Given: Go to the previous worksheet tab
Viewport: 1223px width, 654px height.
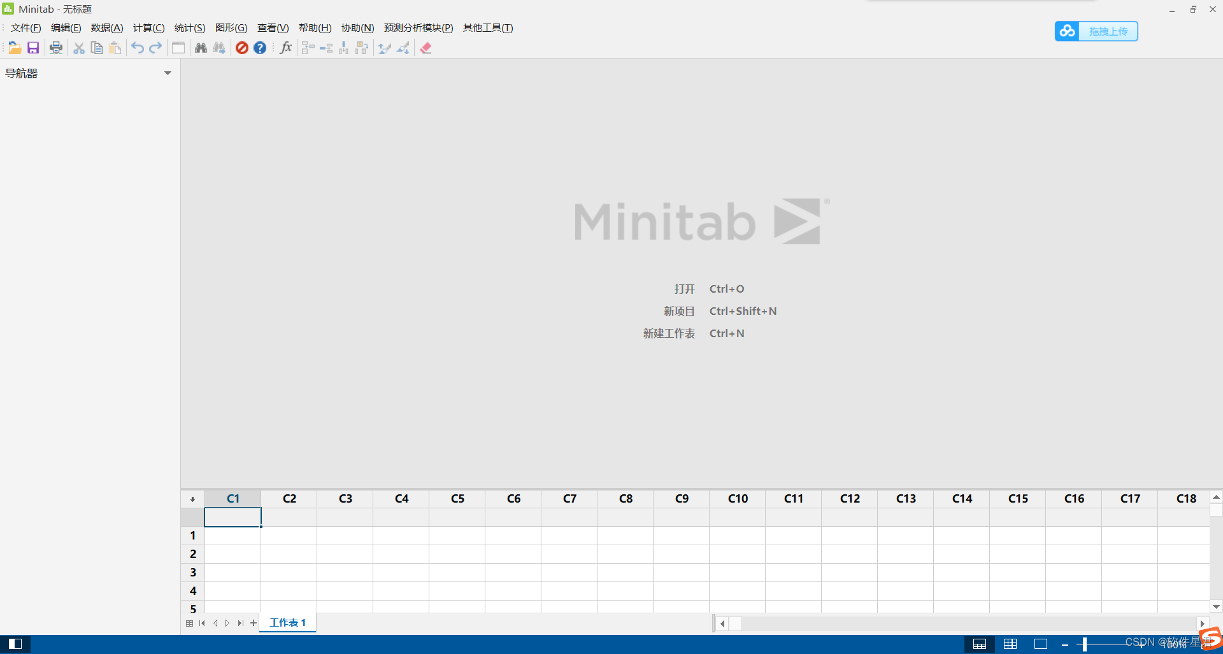Looking at the screenshot, I should pos(215,623).
